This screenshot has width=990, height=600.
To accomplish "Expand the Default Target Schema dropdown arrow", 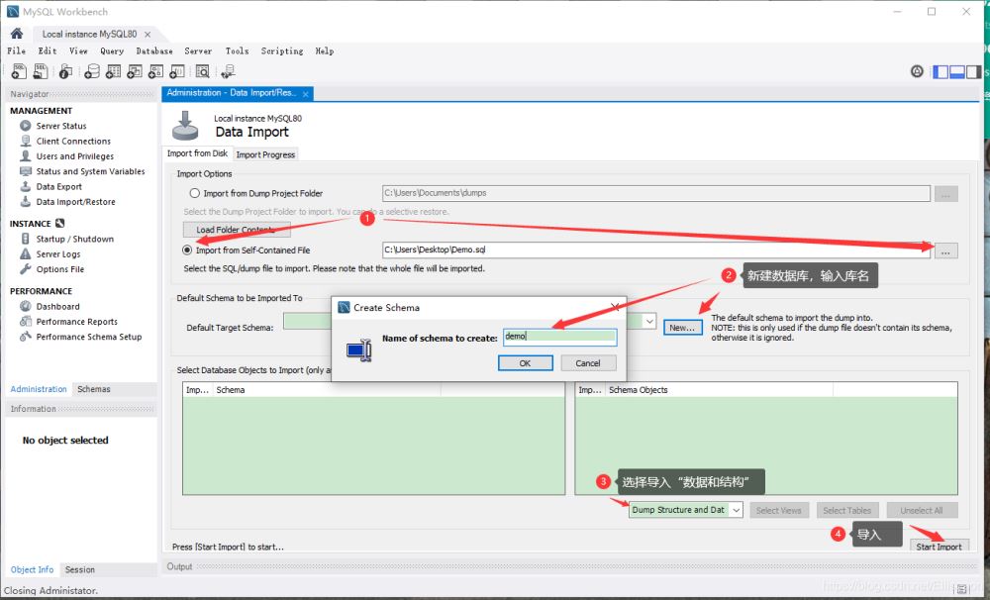I will (649, 321).
